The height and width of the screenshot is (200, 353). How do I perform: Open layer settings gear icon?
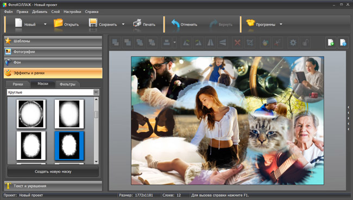[x=293, y=42]
